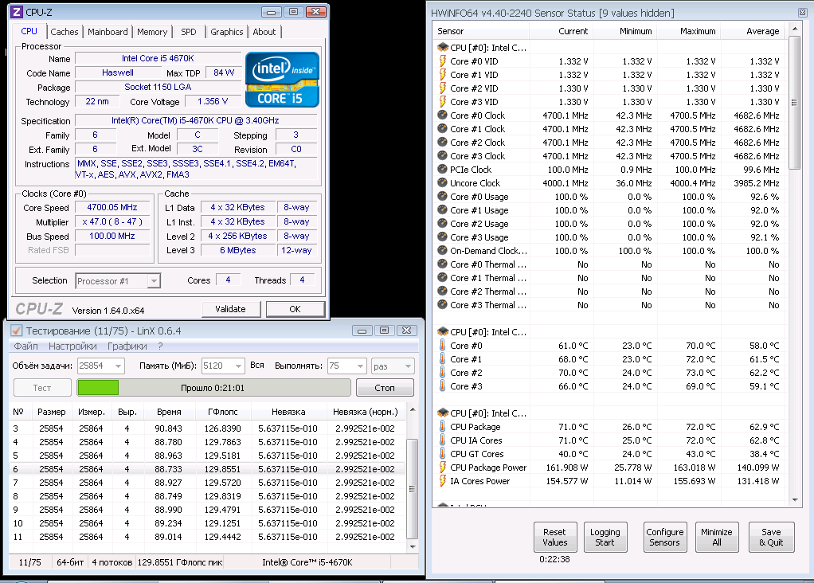Click the Стоп button in LinX

[385, 388]
